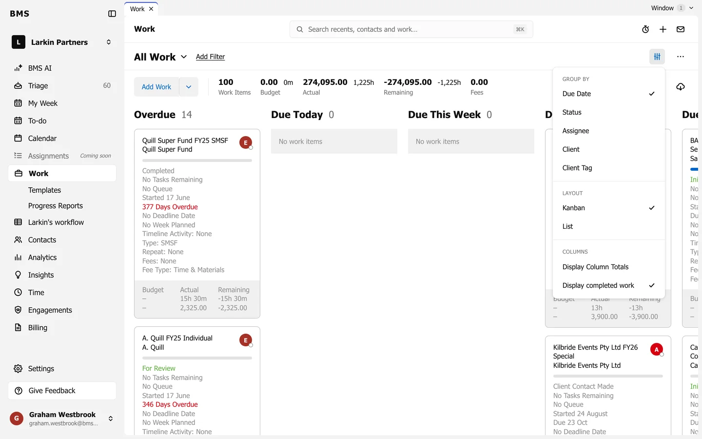Click the "377 Days Overdue" text

[170, 207]
